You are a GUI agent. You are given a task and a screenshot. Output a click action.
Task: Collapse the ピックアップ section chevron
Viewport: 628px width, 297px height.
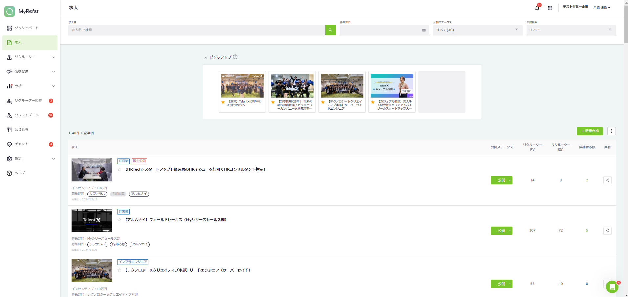coord(205,57)
